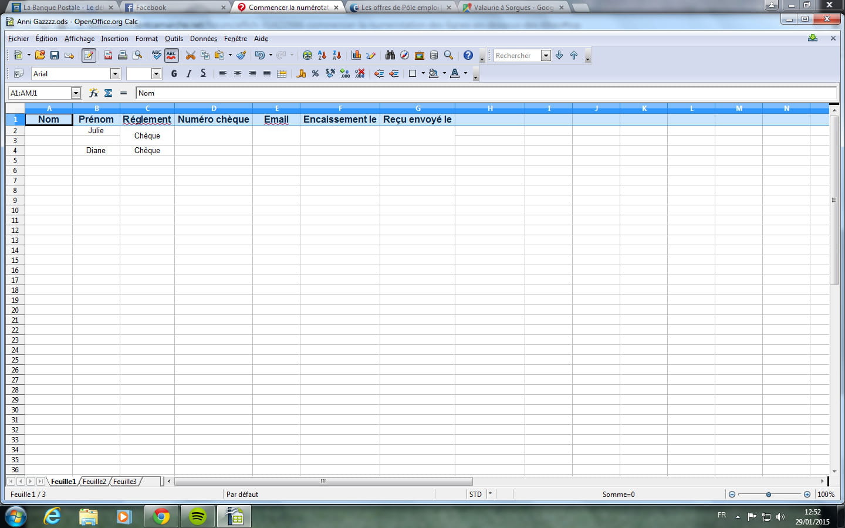Open Styles and Formatting icon
This screenshot has width=845, height=528.
(x=18, y=73)
